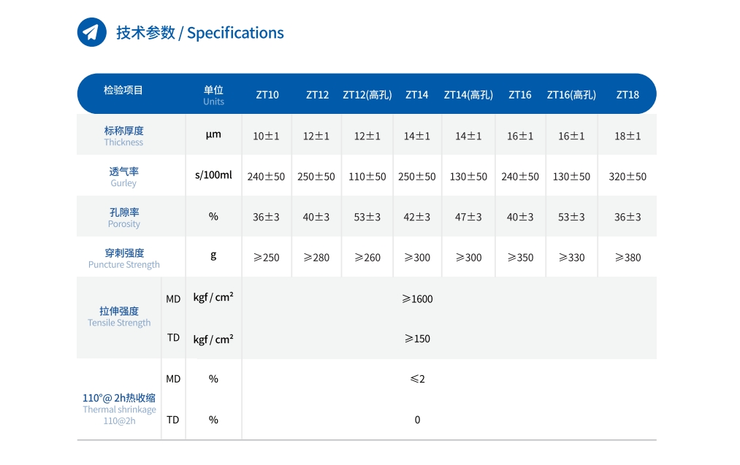Image resolution: width=740 pixels, height=465 pixels.
Task: Select the 标称厚度 Thickness row label
Action: click(123, 136)
